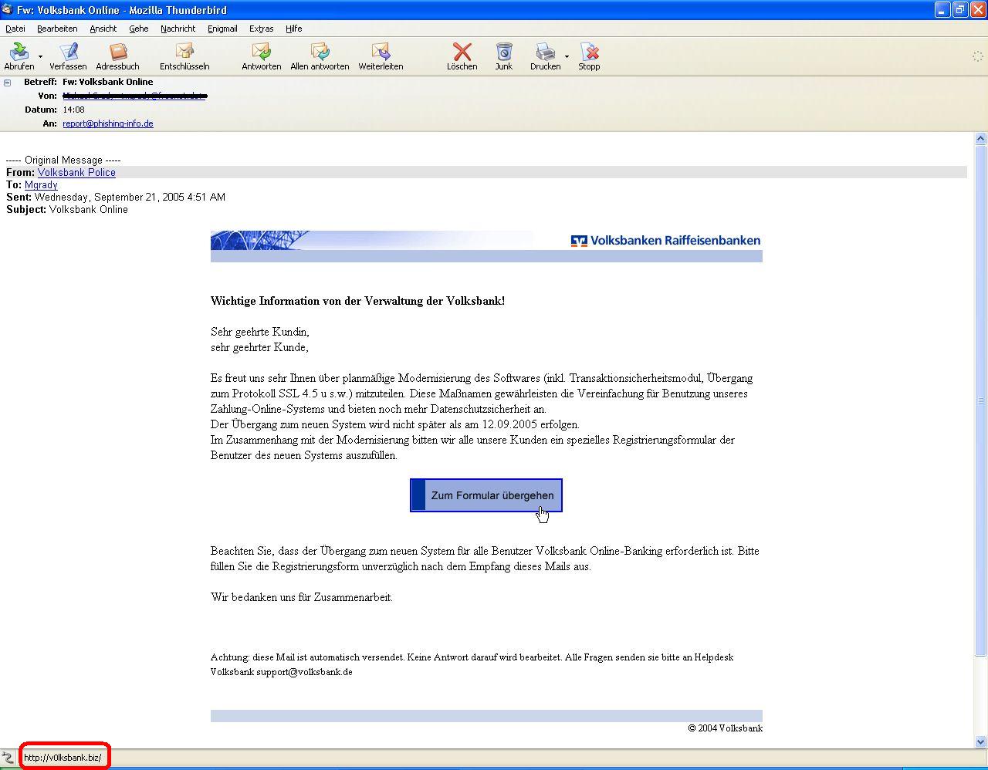Click the Antworten reply icon
This screenshot has height=770, width=988.
pyautogui.click(x=262, y=52)
